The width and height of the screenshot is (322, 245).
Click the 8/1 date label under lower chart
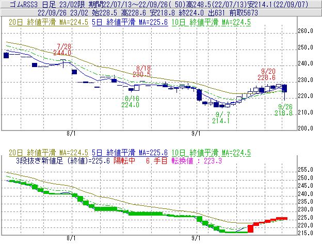point(71,238)
